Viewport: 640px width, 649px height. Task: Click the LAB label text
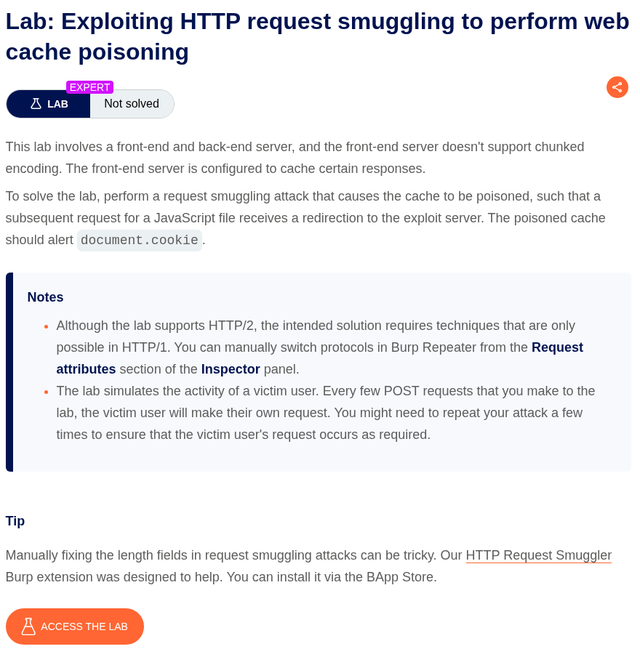[x=57, y=104]
